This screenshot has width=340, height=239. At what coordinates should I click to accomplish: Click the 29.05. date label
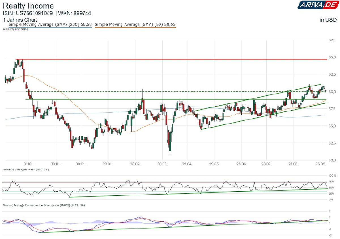[214, 164]
